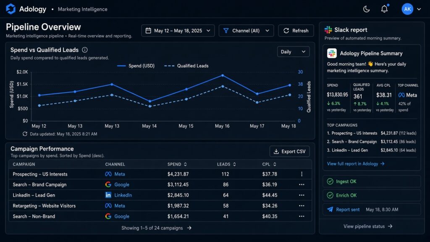The image size is (430, 242).
Task: Open the notifications bell
Action: pyautogui.click(x=385, y=9)
